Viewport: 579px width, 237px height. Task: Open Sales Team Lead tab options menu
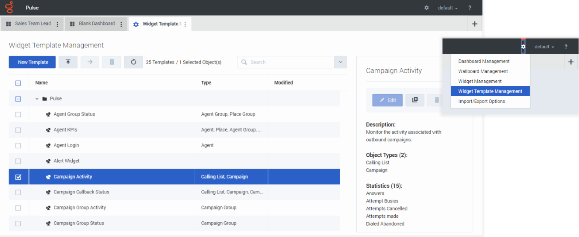click(x=58, y=24)
